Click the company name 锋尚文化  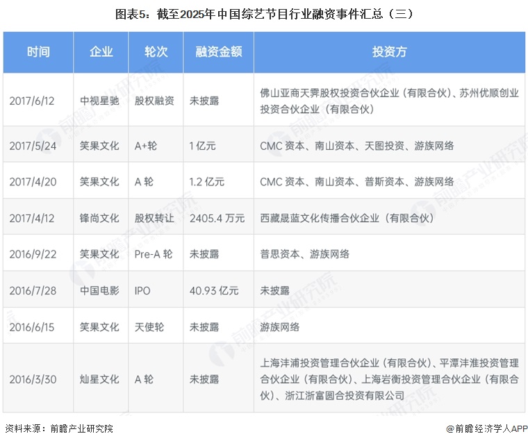[x=99, y=218]
